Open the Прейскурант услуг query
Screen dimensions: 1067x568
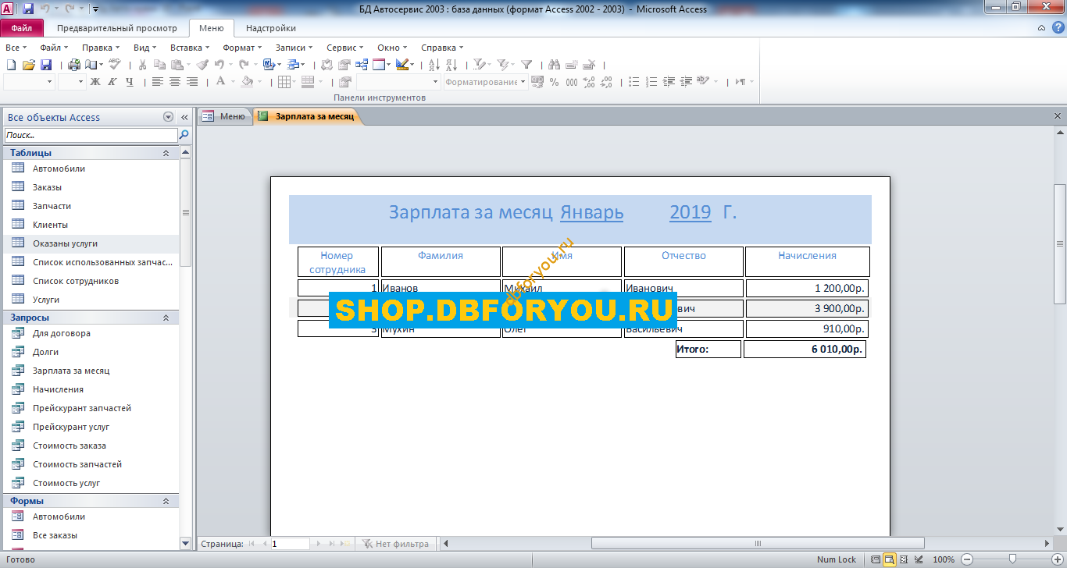pyautogui.click(x=91, y=427)
